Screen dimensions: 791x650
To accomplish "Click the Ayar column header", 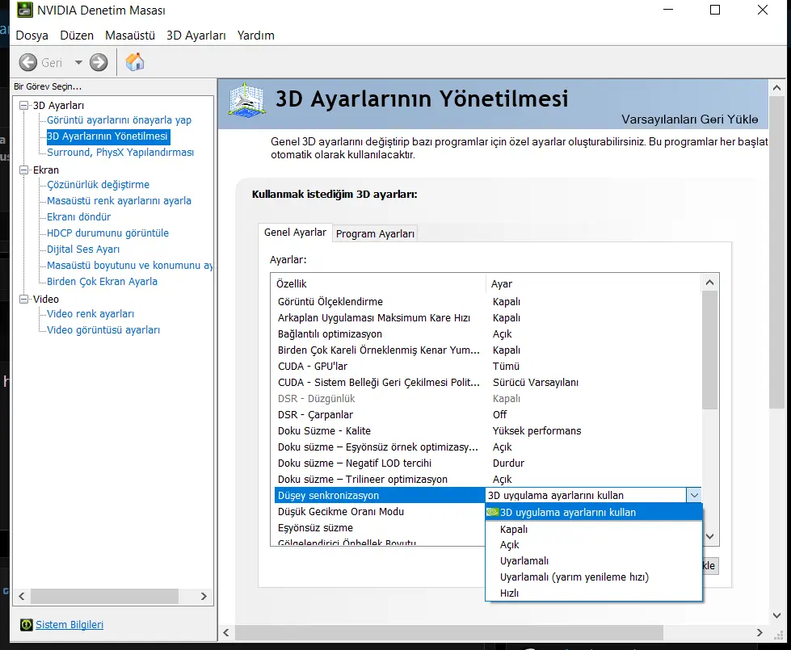I will coord(594,284).
